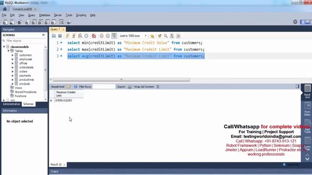Open the object inspector toolbar icon
The height and width of the screenshot is (175, 312).
coord(19,22)
